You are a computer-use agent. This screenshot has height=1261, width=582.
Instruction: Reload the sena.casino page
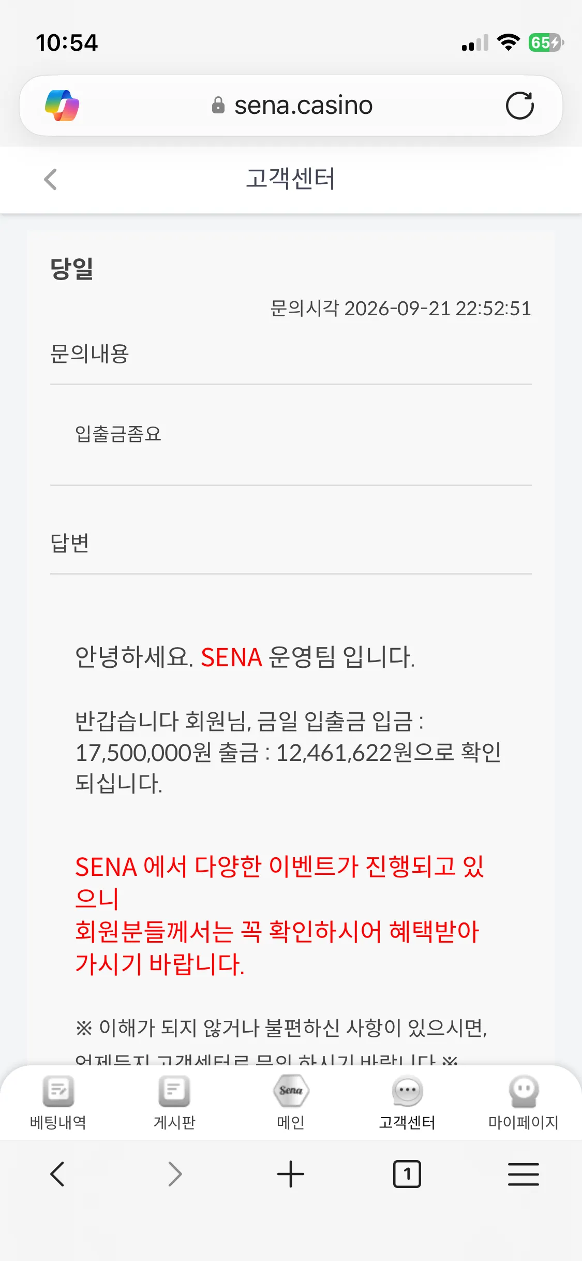[x=519, y=106]
